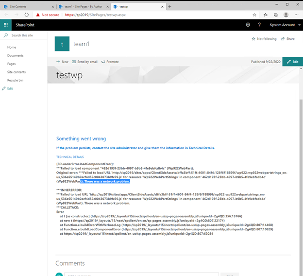The width and height of the screenshot is (303, 276).
Task: Click the Not secure warning triangle icon
Action: [x=38, y=15]
